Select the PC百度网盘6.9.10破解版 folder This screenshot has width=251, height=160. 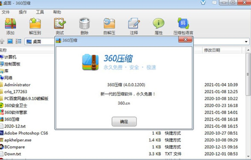(x=24, y=99)
